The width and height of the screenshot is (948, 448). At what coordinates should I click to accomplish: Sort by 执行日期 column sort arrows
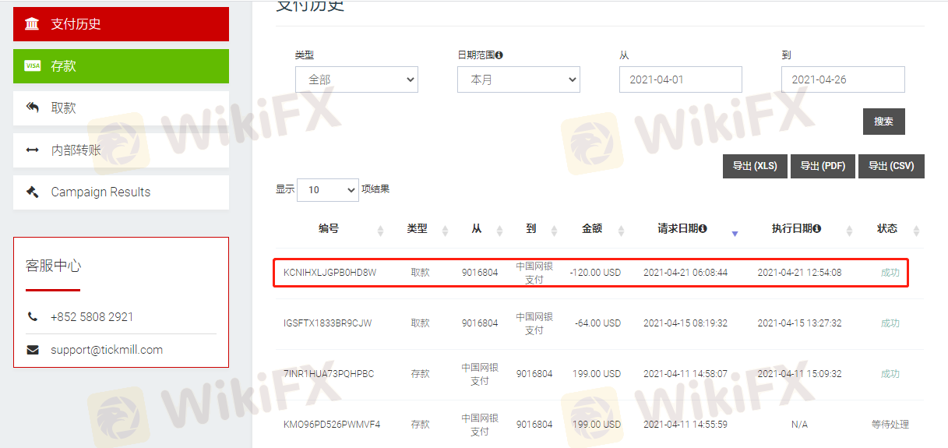(x=848, y=231)
